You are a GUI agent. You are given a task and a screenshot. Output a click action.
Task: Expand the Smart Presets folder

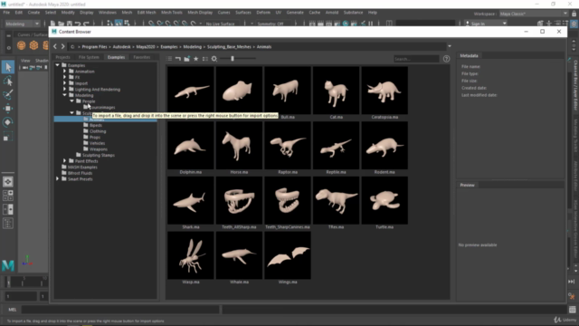click(x=57, y=179)
